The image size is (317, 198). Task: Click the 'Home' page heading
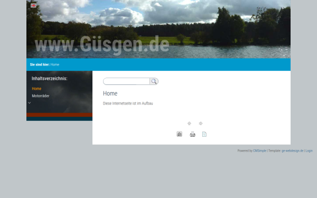[110, 93]
